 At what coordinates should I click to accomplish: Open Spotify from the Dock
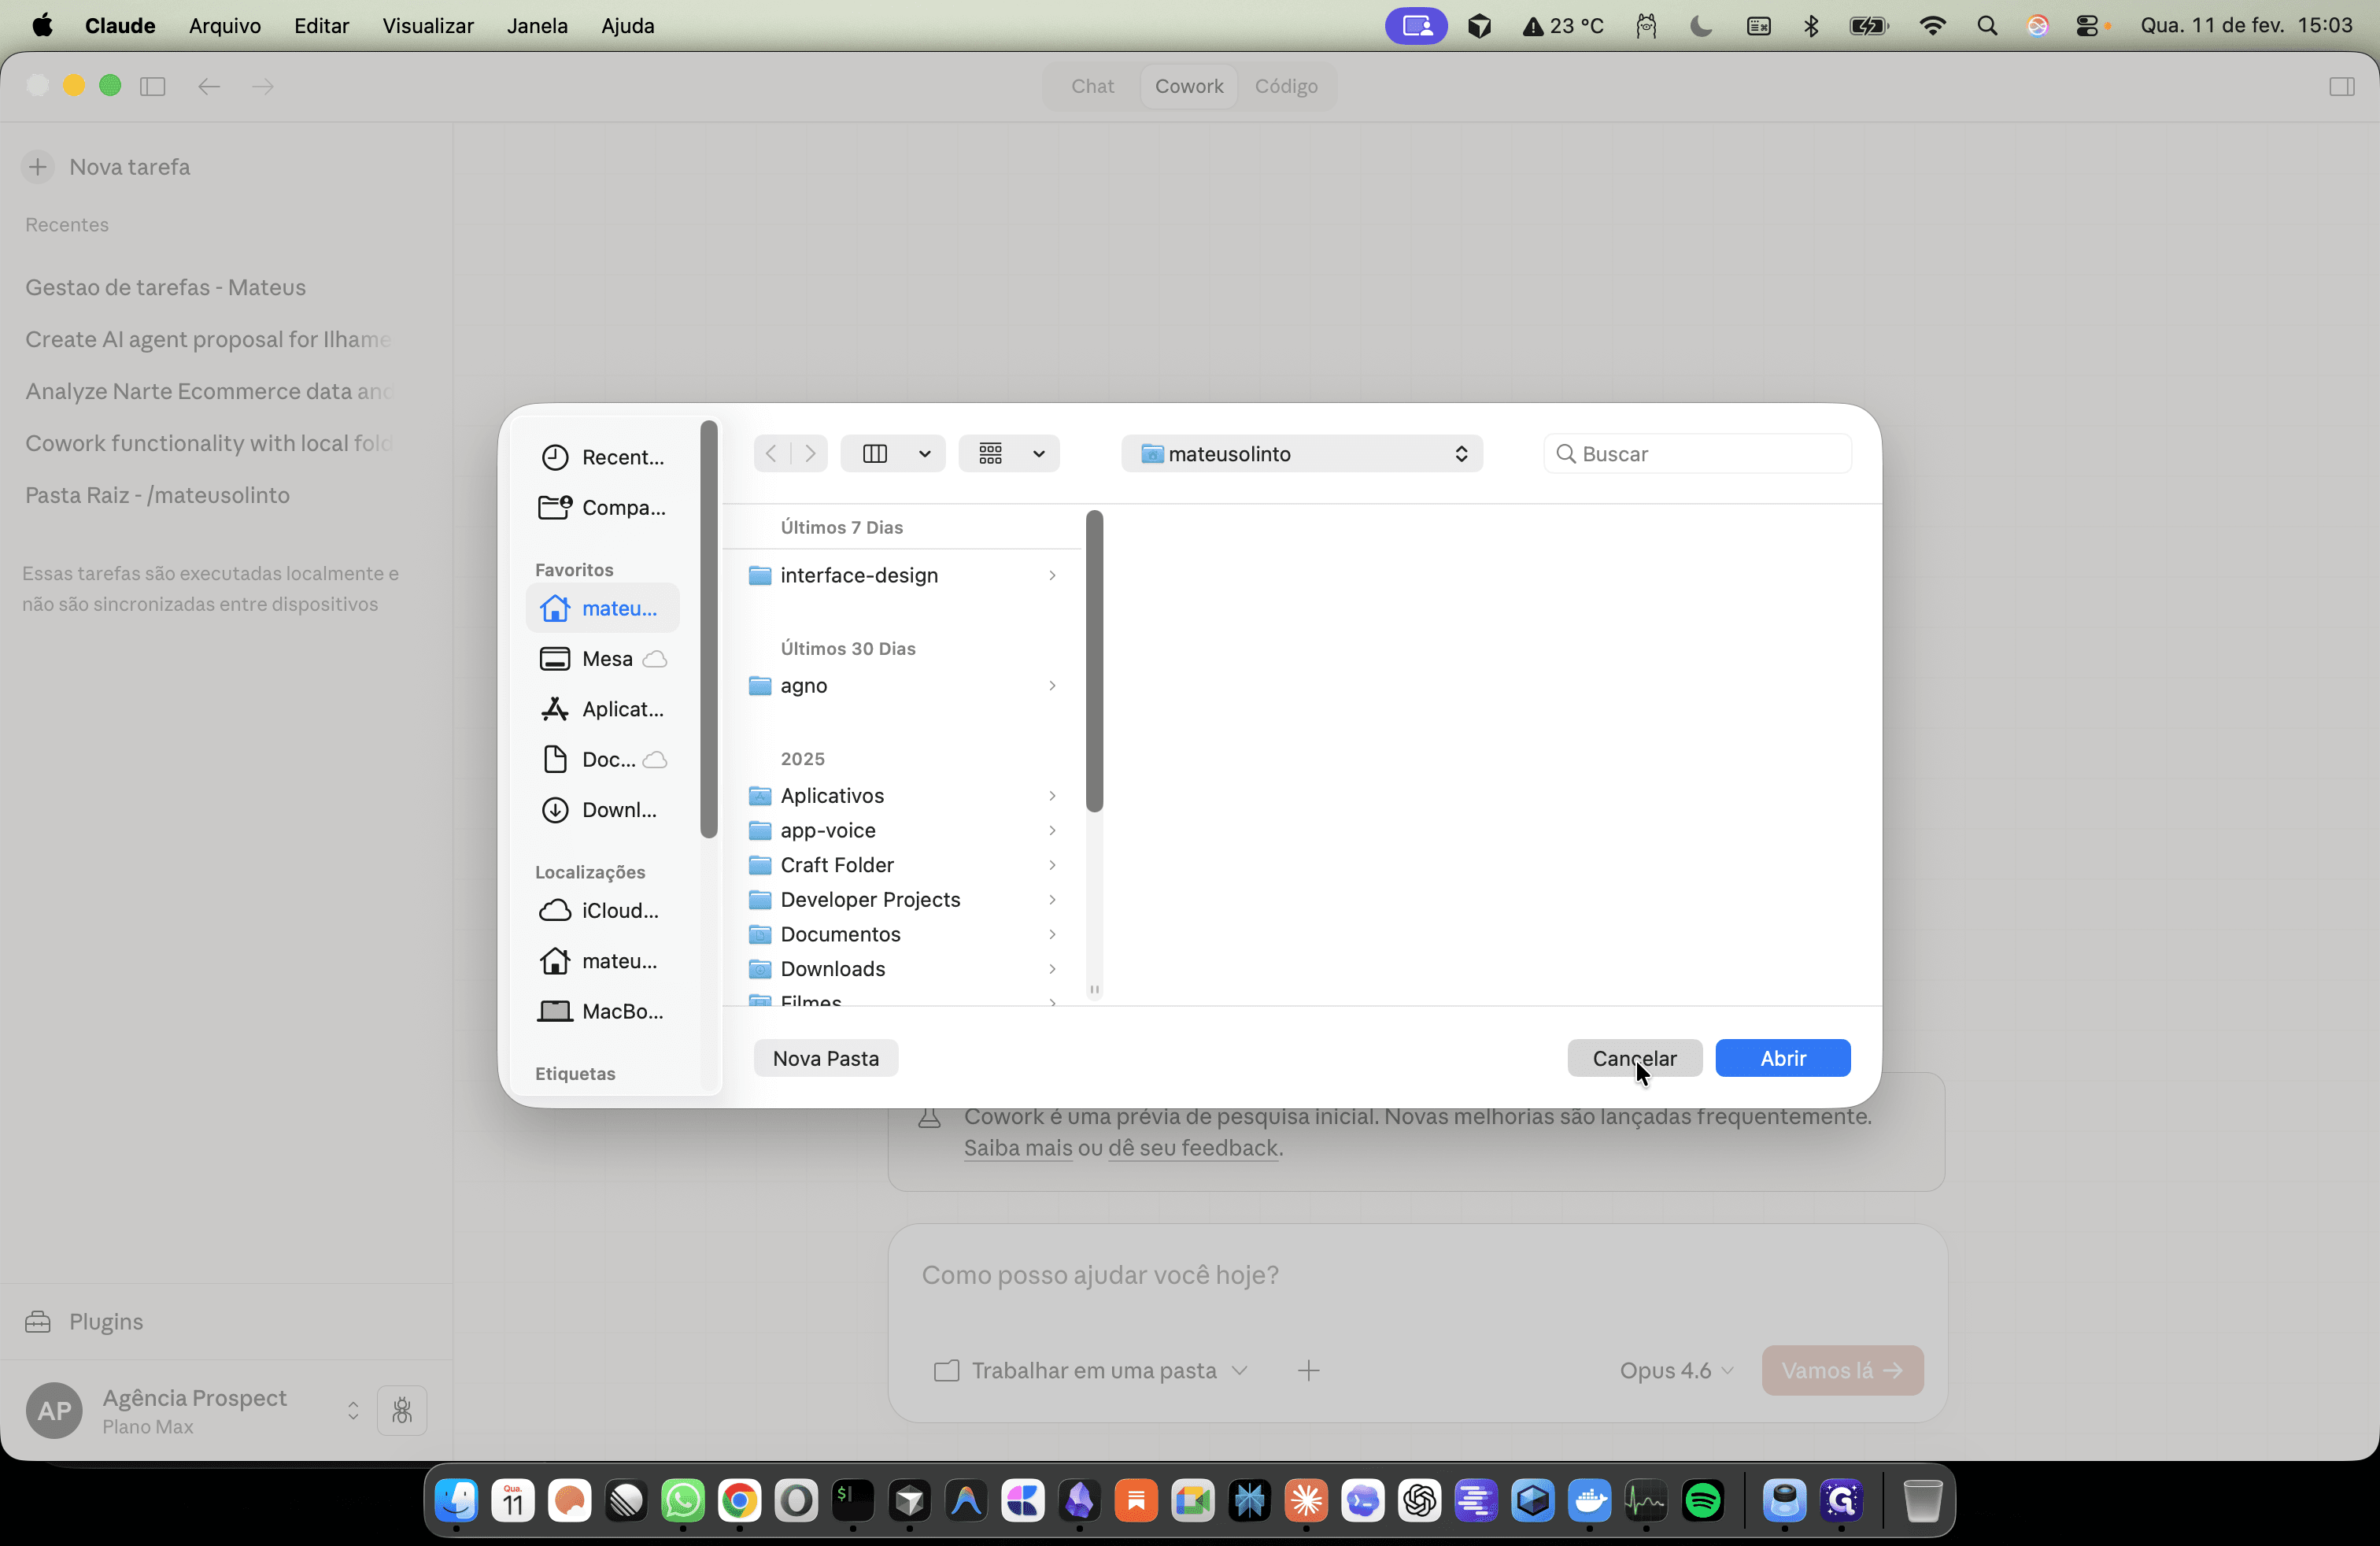click(x=1702, y=1500)
